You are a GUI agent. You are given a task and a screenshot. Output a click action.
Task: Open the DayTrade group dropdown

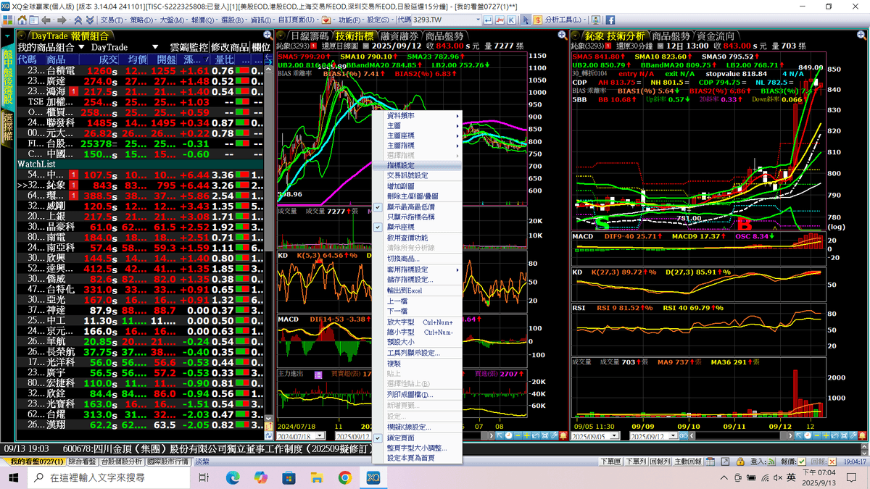pyautogui.click(x=155, y=47)
